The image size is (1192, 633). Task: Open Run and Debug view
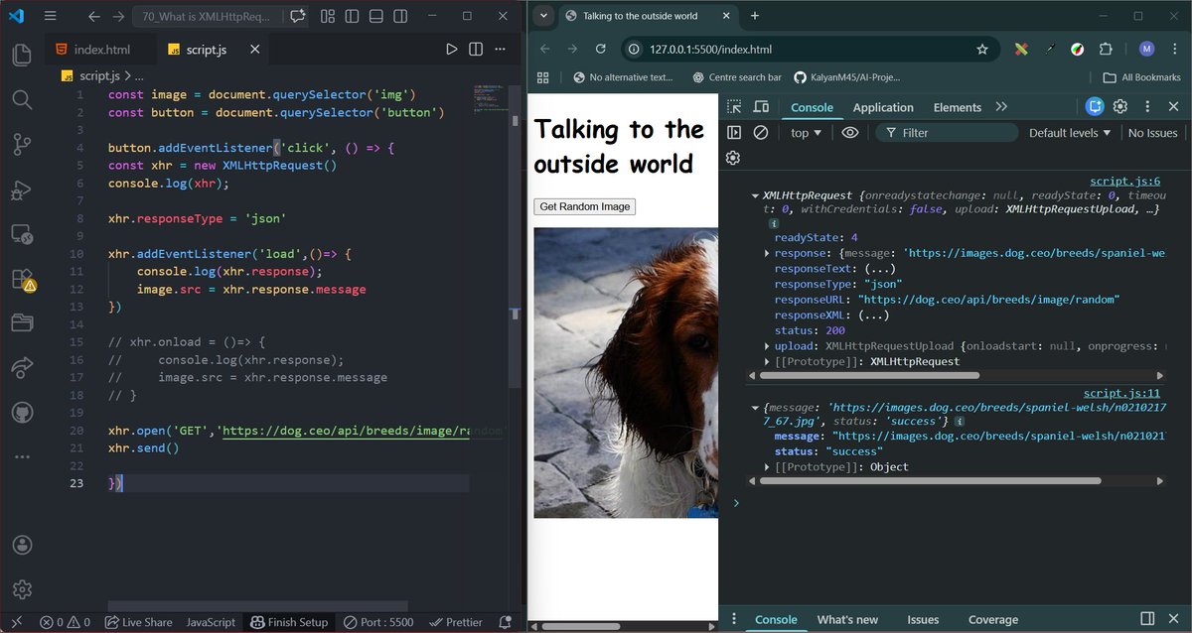22,190
